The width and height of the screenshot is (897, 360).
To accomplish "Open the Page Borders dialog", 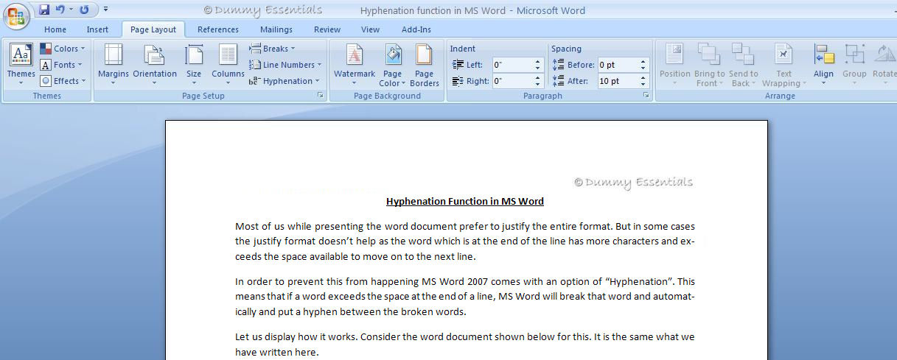I will [424, 64].
